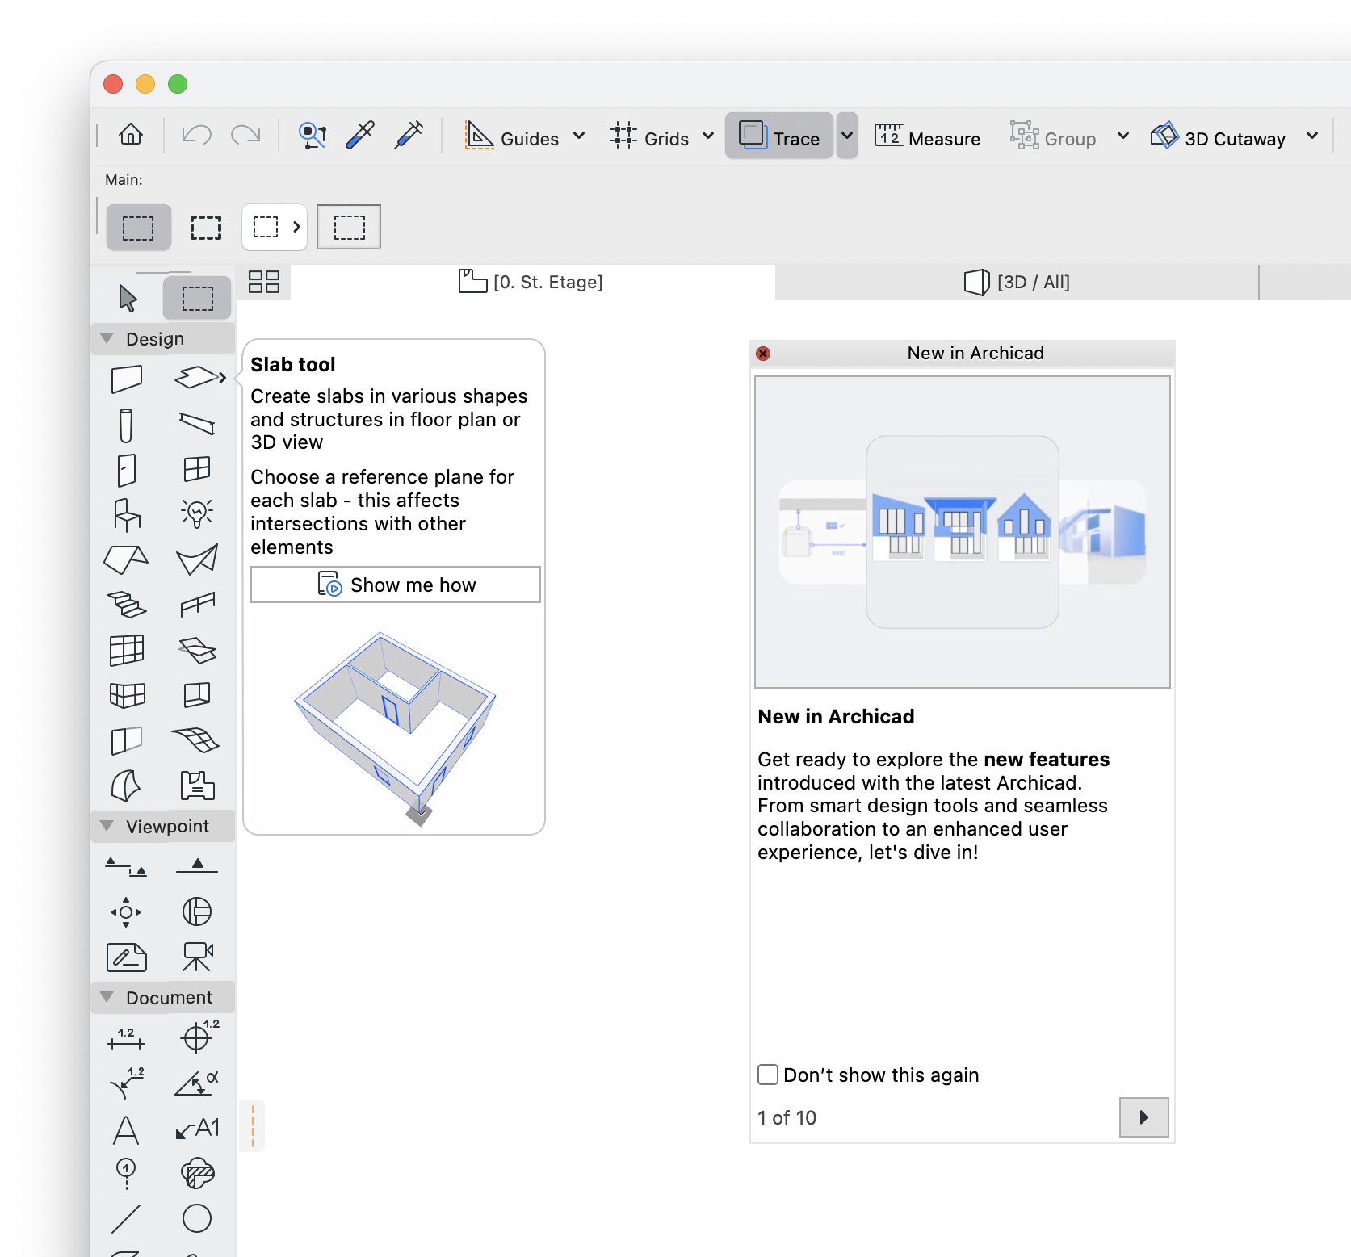
Task: Expand the 3D Cutaway options
Action: [x=1312, y=136]
